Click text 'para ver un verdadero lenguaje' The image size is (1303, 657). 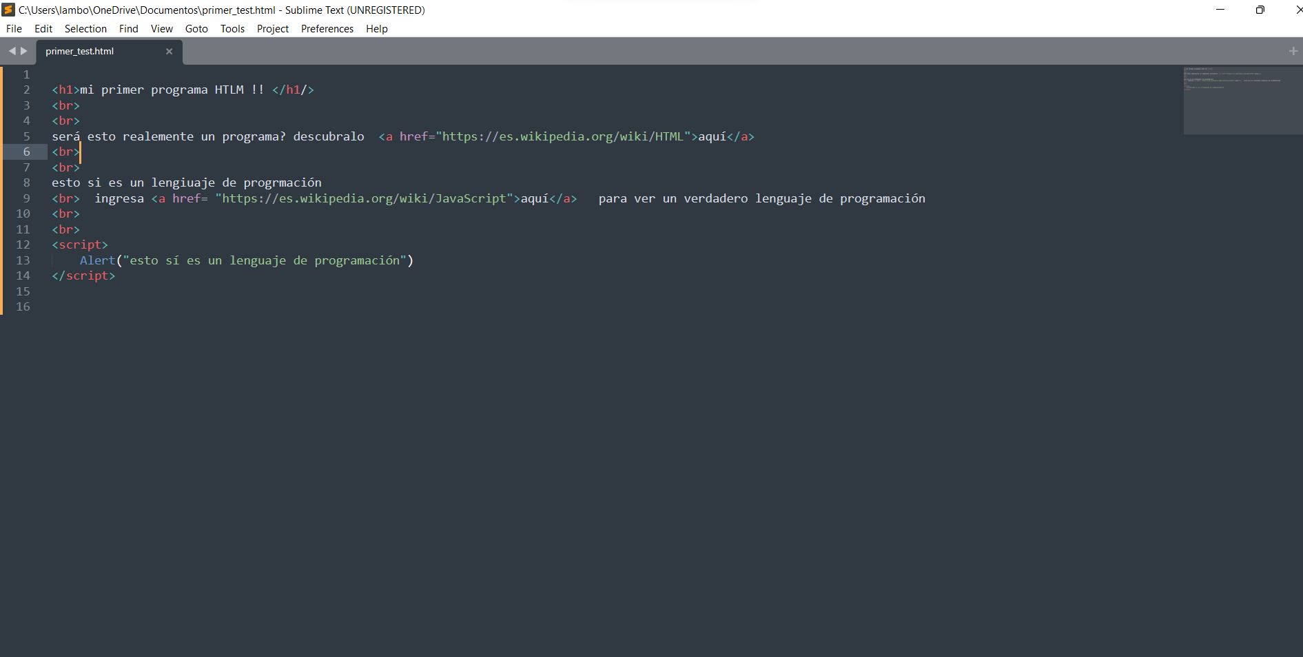pyautogui.click(x=706, y=198)
